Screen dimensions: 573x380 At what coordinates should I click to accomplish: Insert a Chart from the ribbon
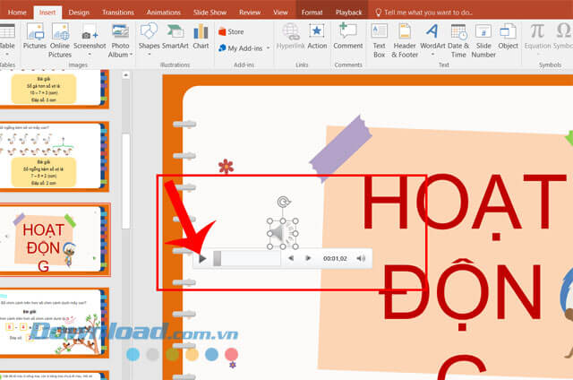coord(201,37)
